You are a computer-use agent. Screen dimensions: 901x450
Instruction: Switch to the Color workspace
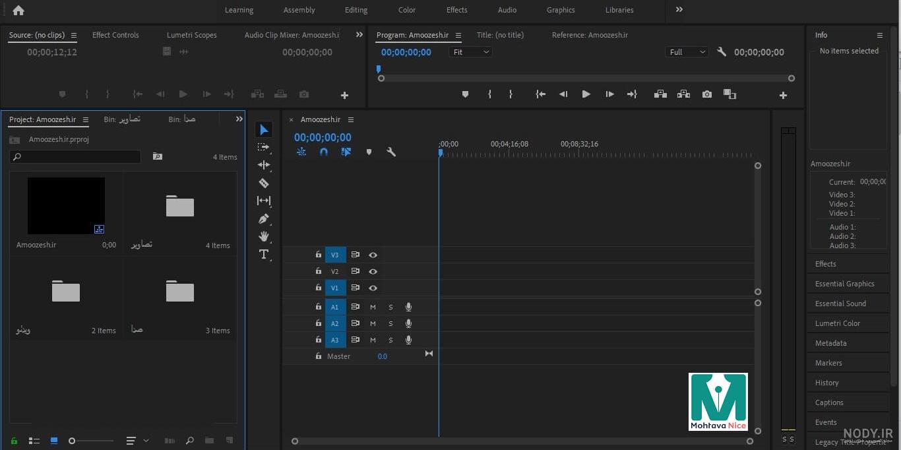click(407, 10)
